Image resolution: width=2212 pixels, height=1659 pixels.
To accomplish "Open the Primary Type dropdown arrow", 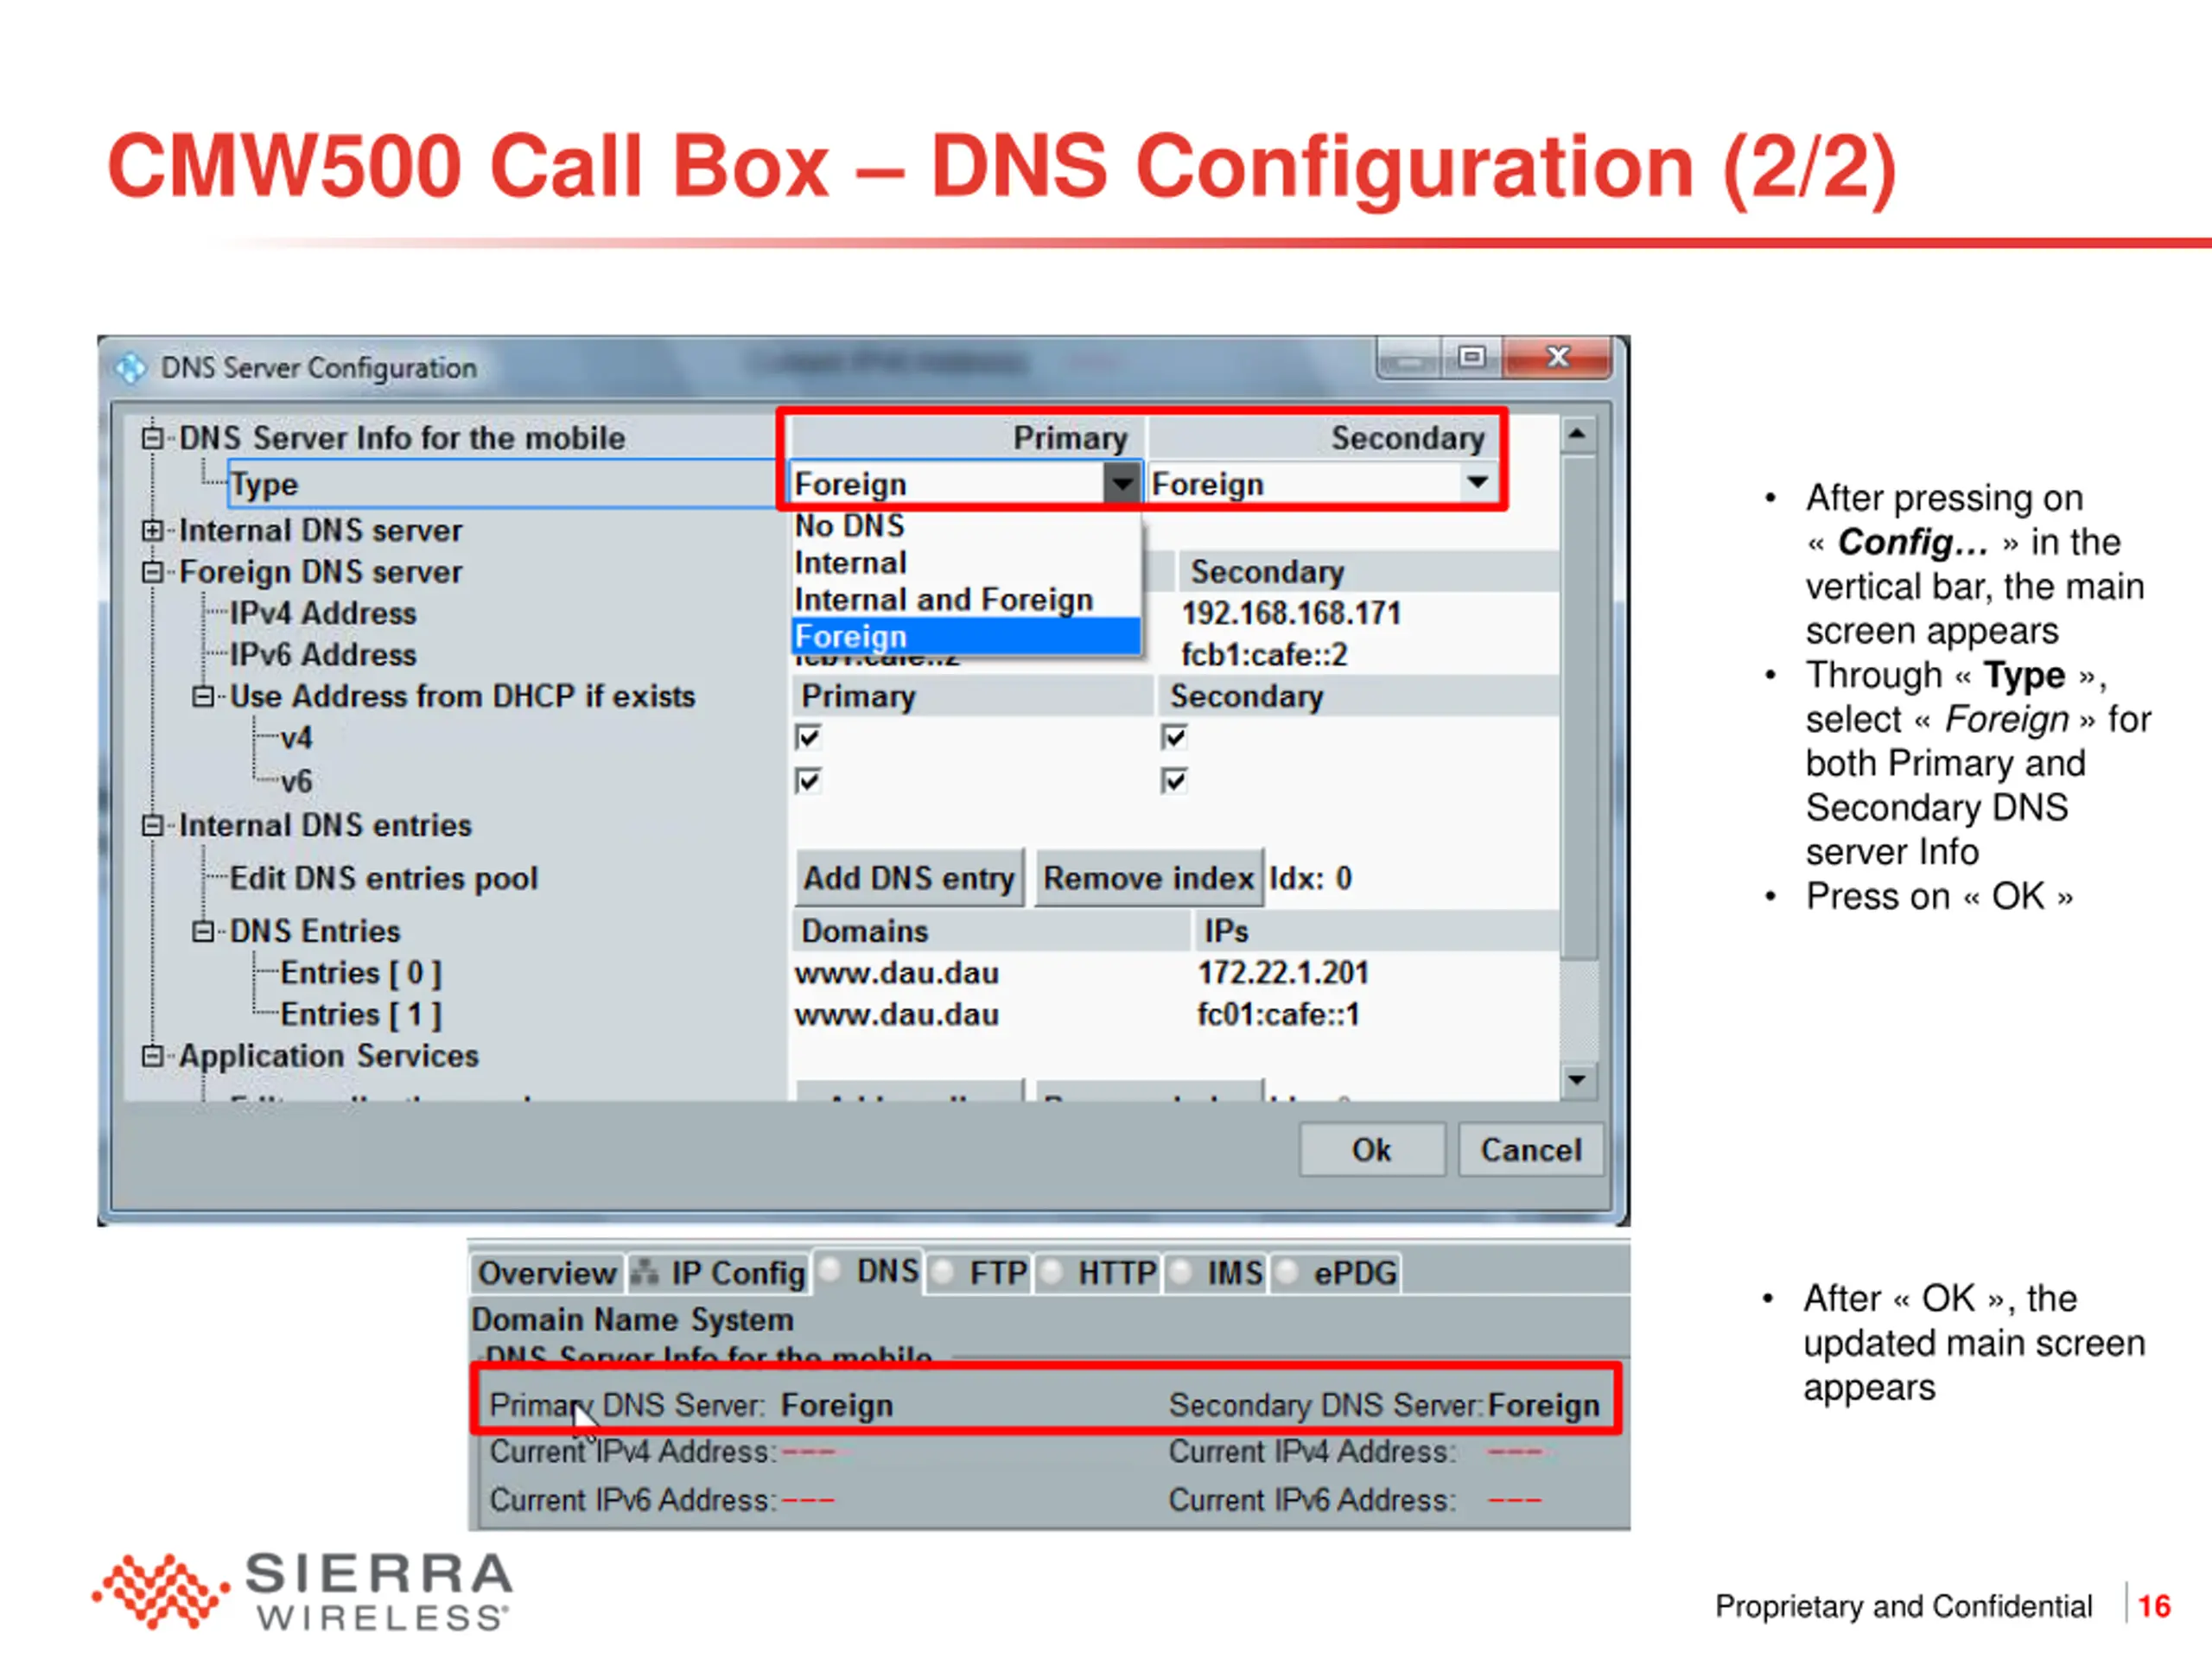I will pyautogui.click(x=1122, y=484).
